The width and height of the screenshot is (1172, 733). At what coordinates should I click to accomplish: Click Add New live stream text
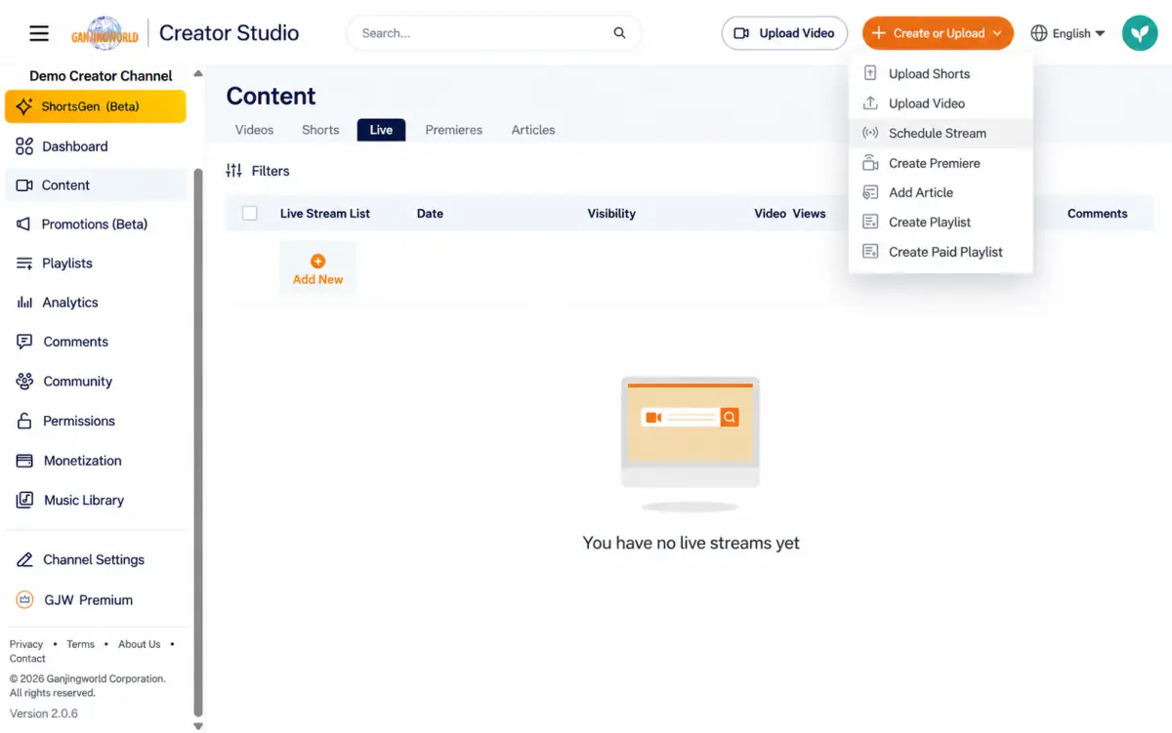click(317, 279)
